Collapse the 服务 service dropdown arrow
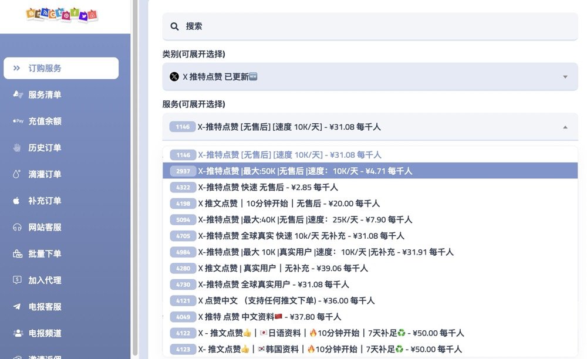The width and height of the screenshot is (587, 359). click(x=565, y=127)
